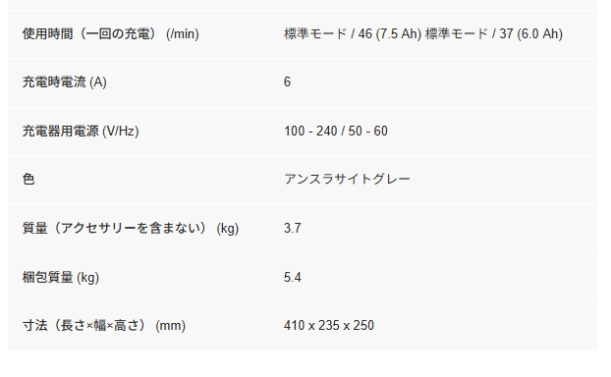The image size is (611, 377).
Task: Click the 充電時電流 (A) label
Action: (x=64, y=82)
